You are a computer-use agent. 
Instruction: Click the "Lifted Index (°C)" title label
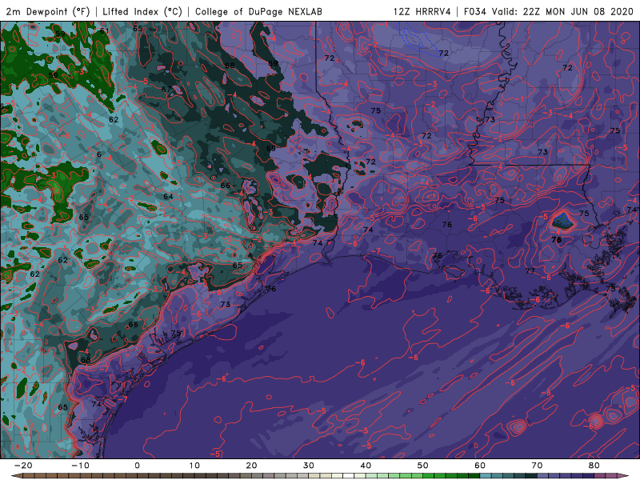(142, 11)
